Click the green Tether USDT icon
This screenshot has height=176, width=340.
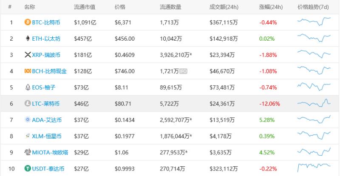pyautogui.click(x=28, y=168)
